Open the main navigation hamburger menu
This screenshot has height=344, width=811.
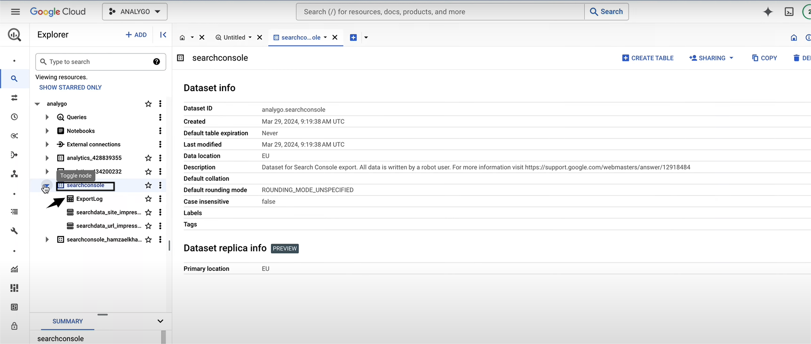coord(15,12)
